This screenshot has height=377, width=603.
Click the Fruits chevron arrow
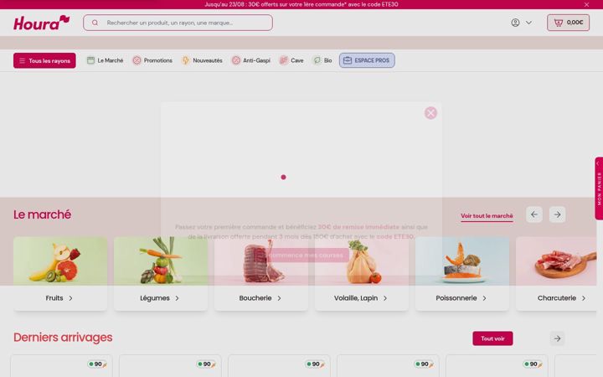point(70,298)
